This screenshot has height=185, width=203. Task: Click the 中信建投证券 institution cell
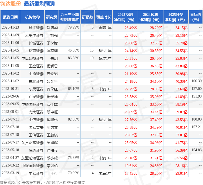tap(32, 58)
